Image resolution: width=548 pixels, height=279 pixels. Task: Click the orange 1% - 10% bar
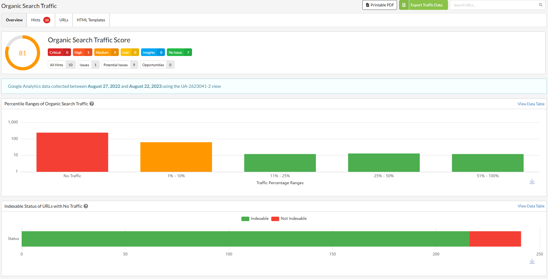(176, 157)
